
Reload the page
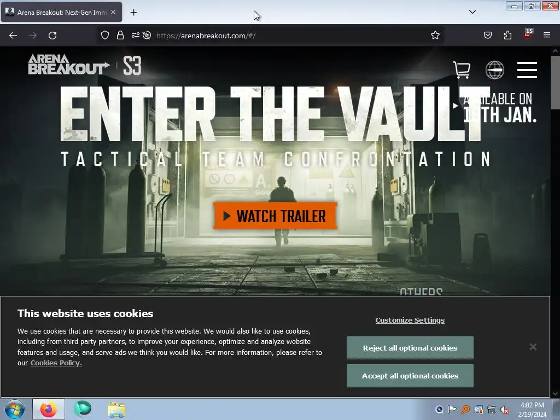tap(52, 36)
